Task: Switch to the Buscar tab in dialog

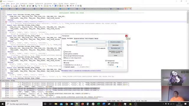Action: (x=64, y=39)
